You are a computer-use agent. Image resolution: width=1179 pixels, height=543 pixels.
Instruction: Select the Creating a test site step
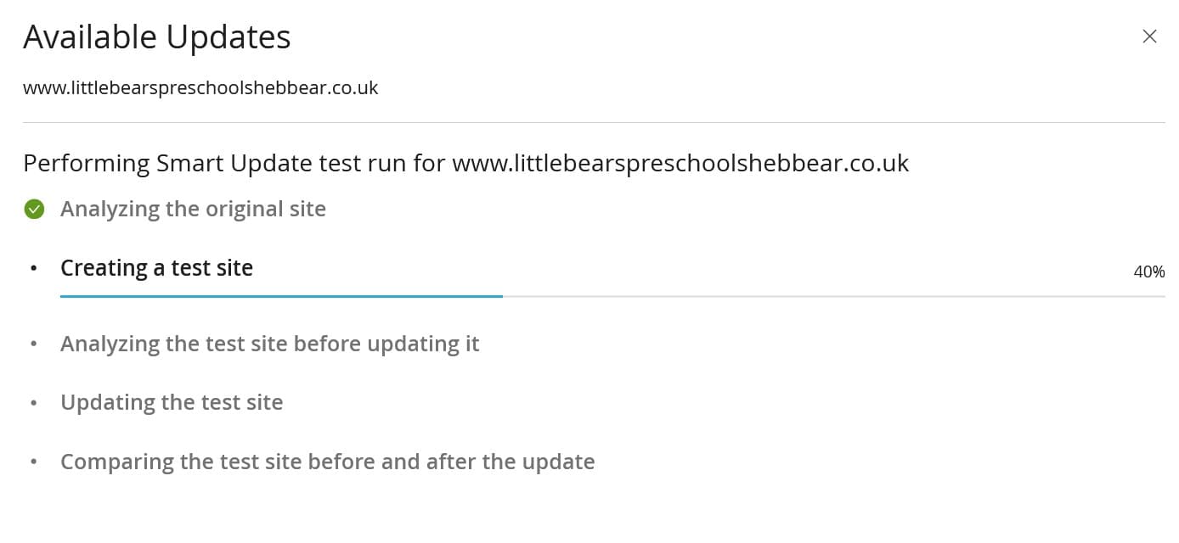point(156,268)
